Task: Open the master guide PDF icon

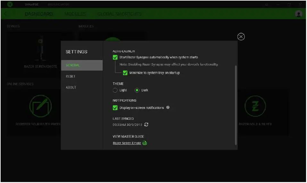Action: pos(145,143)
